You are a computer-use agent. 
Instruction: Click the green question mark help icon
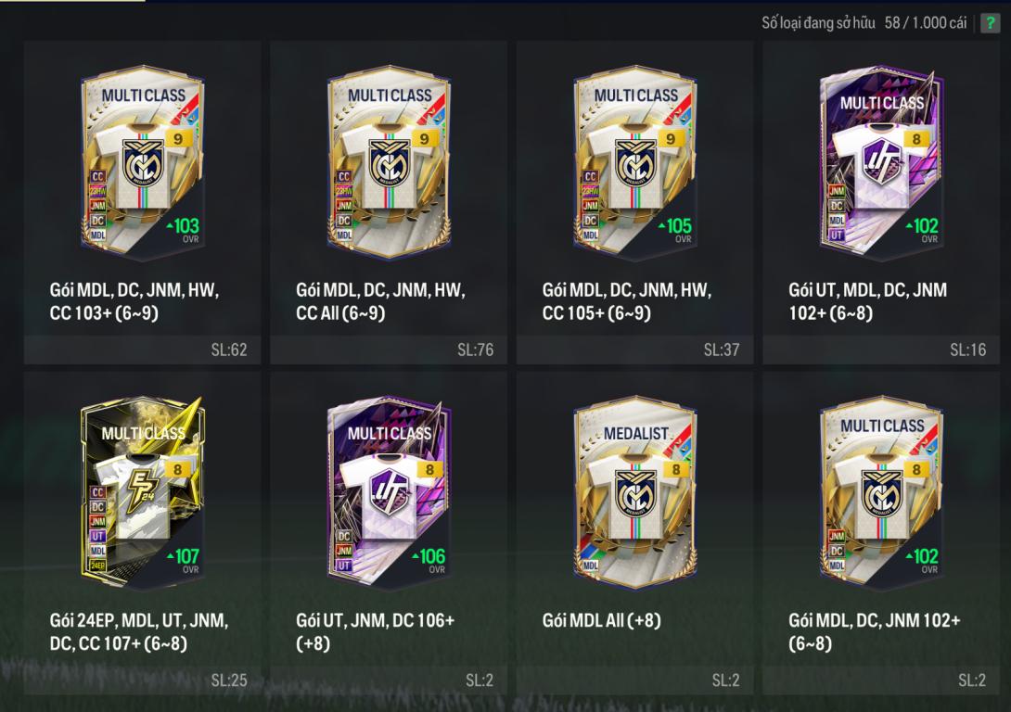point(990,23)
